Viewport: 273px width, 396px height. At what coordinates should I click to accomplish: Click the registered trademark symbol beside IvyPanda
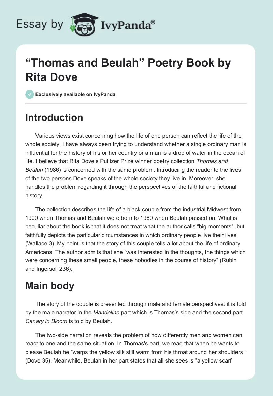(153, 22)
